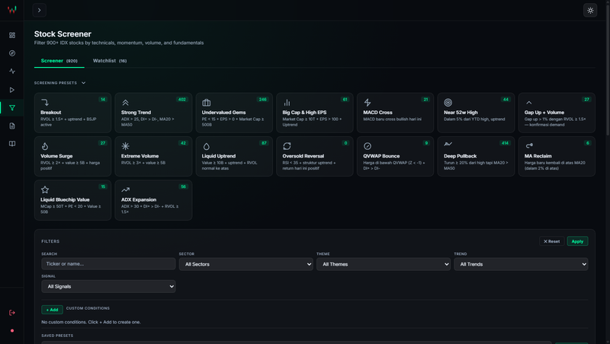Screen dimensions: 610x344
Task: Click the Undervalued Gems preset title
Action: [223, 112]
